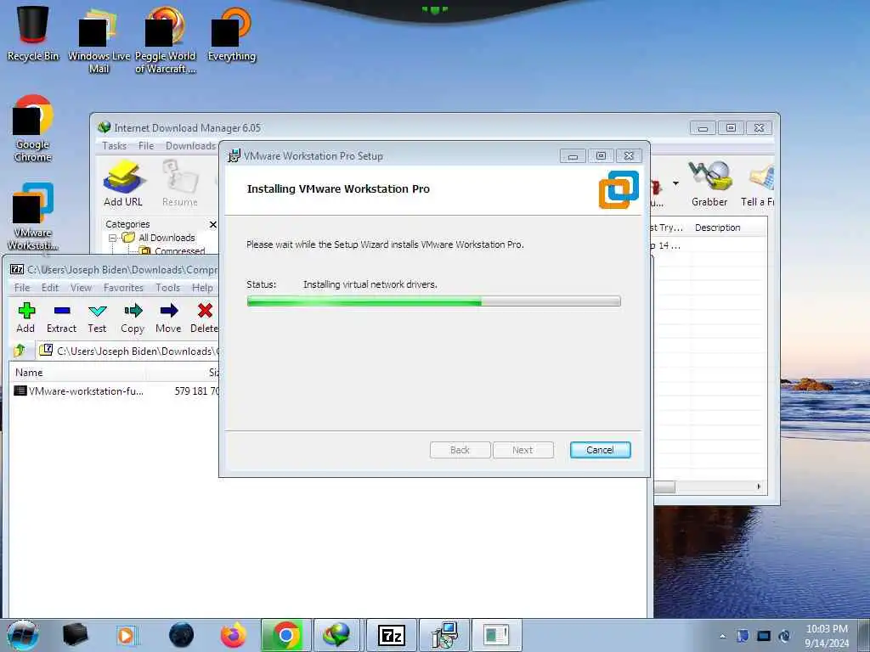Screen dimensions: 870x652
Task: Go up one folder in 7-Zip
Action: pos(20,351)
